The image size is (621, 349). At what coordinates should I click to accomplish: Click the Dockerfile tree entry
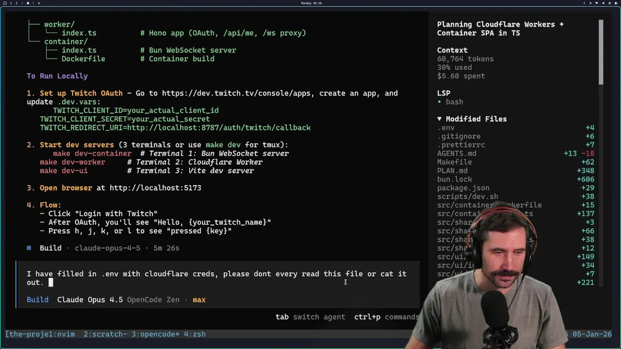pos(83,59)
